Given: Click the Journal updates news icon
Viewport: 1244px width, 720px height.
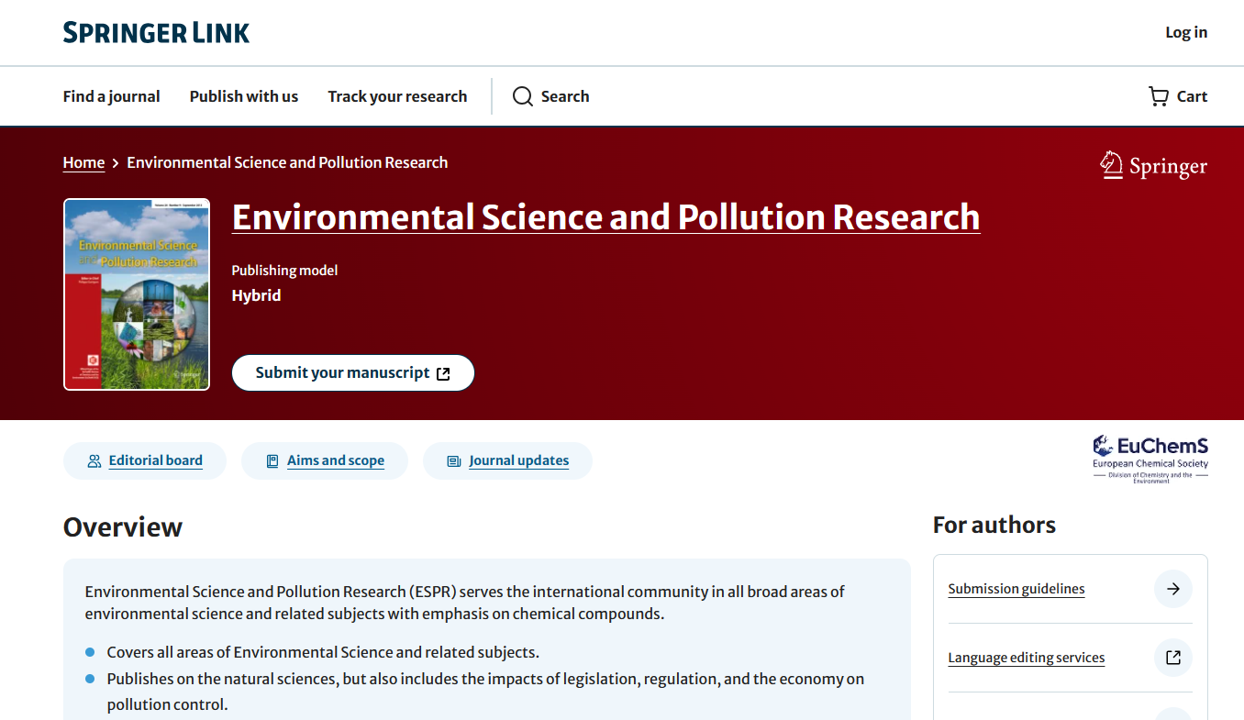Looking at the screenshot, I should (x=454, y=460).
